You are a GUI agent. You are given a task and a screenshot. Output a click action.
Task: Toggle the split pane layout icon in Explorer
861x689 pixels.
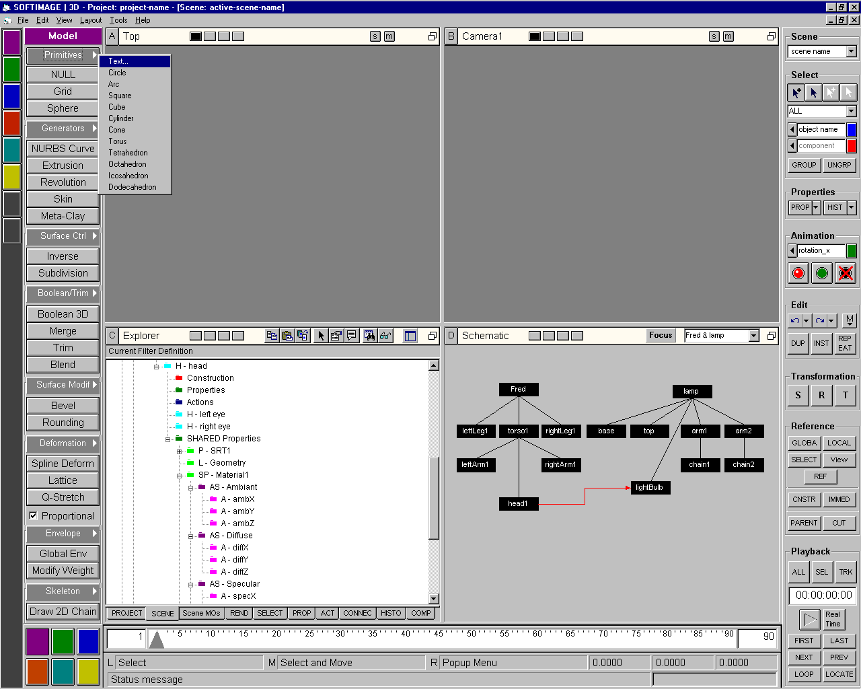(410, 336)
